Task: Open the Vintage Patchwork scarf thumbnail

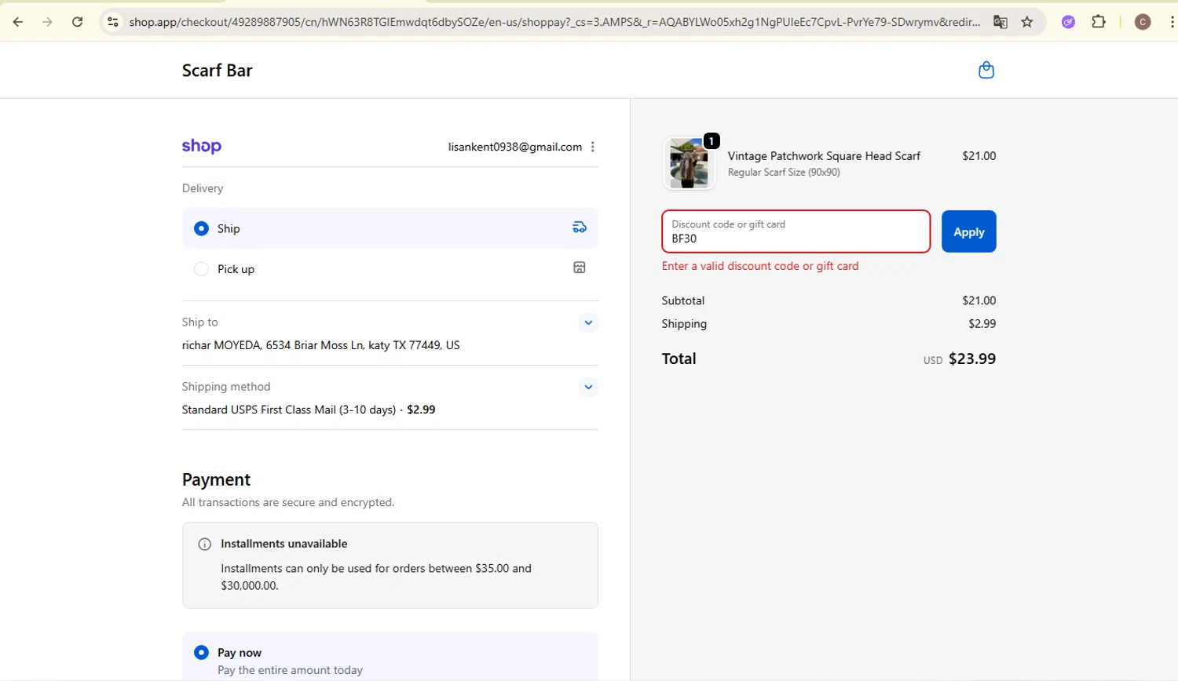Action: 689,163
